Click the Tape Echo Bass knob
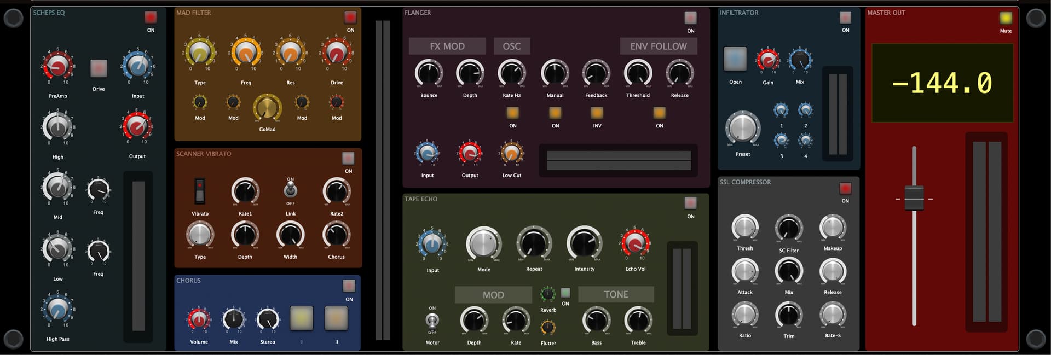The image size is (1051, 355). click(x=596, y=320)
